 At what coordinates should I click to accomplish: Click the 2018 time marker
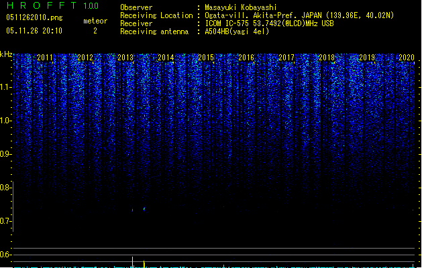(x=327, y=58)
